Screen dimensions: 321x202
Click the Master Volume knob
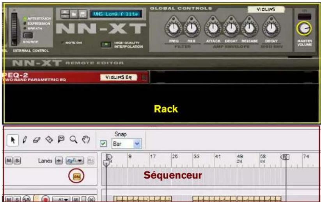click(x=304, y=28)
